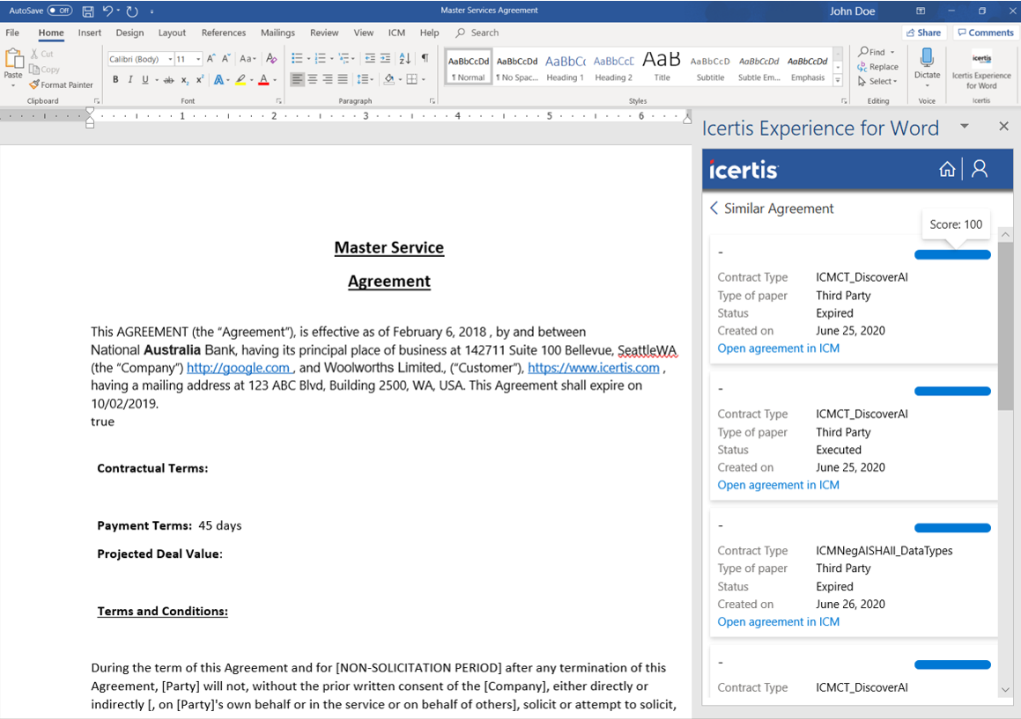This screenshot has height=719, width=1021.
Task: Justify the paragraph text
Action: [343, 79]
